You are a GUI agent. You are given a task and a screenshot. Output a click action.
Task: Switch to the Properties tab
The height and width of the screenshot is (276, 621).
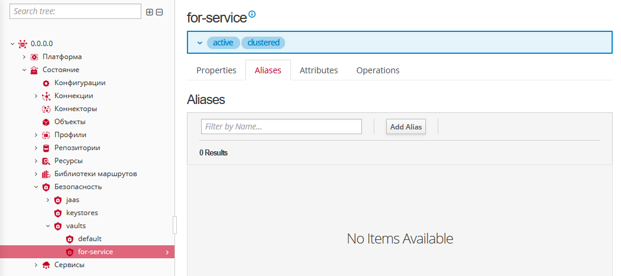[x=216, y=70]
